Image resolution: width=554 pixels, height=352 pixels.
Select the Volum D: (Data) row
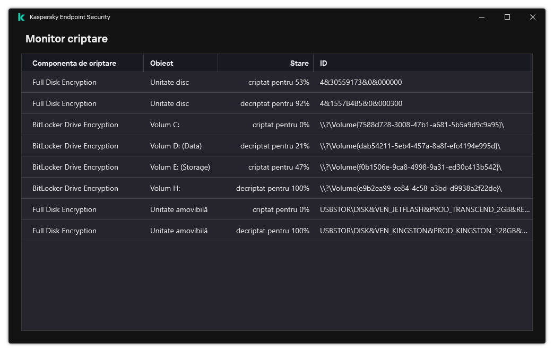click(176, 146)
